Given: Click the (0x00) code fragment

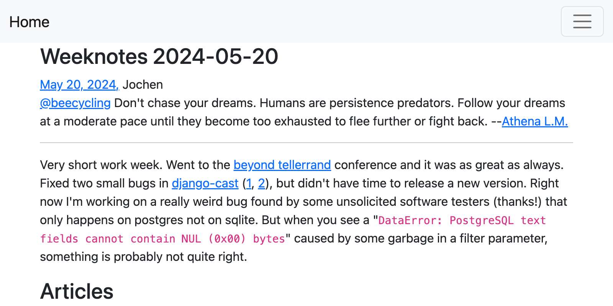Looking at the screenshot, I should [x=227, y=239].
